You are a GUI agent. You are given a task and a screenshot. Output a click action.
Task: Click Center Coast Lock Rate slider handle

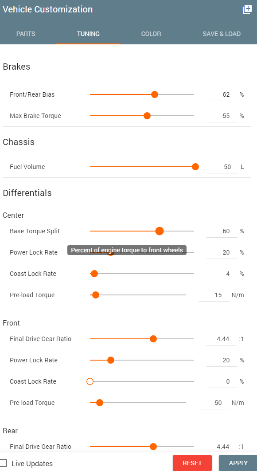(x=94, y=274)
